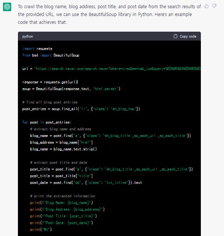Click the print Post Title line

(63, 216)
